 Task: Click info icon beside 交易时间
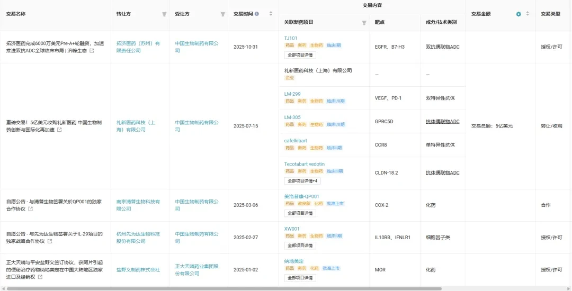(257, 14)
